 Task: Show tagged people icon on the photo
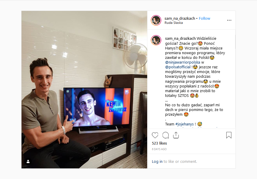(x=28, y=162)
